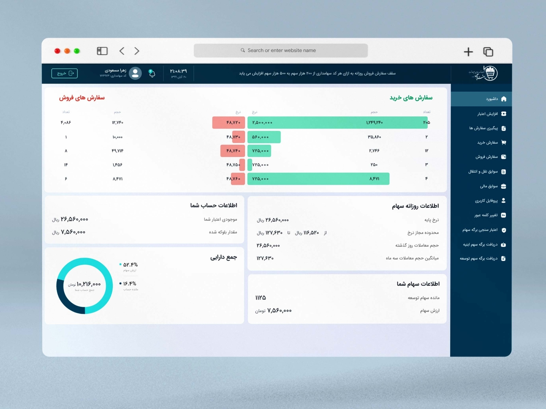The width and height of the screenshot is (546, 409).
Task: Click the download icon for دریافت برگه سهم ابنیه
Action: tap(504, 244)
